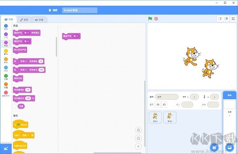
Task: Open the choose-a-backdrop button
Action: (x=229, y=147)
